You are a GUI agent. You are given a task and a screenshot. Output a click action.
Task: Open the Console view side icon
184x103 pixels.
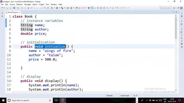point(182,44)
